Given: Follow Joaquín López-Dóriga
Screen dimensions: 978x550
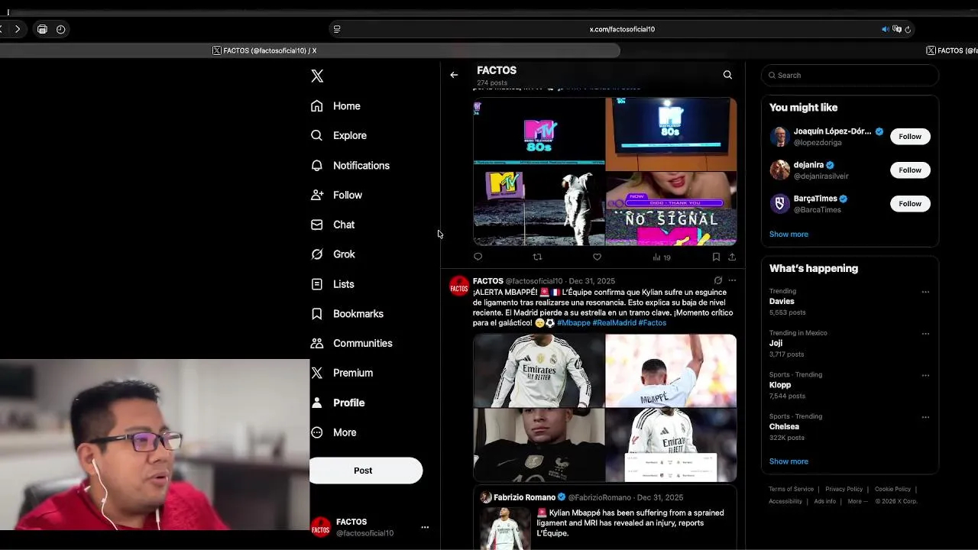Looking at the screenshot, I should 910,137.
